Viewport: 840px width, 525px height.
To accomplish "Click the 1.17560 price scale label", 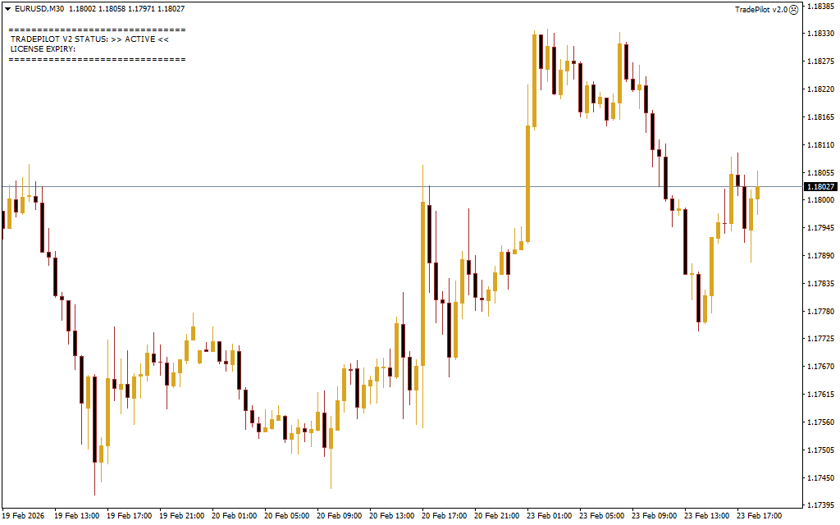I will 820,422.
